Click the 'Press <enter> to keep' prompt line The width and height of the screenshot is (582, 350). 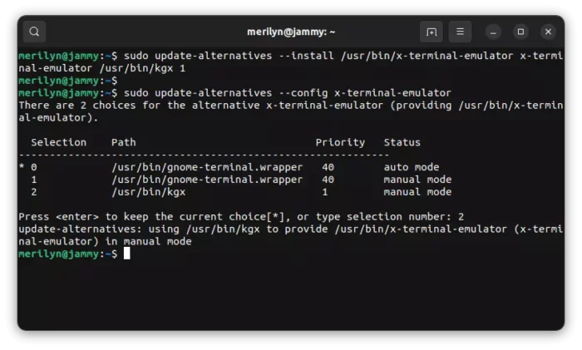click(241, 217)
